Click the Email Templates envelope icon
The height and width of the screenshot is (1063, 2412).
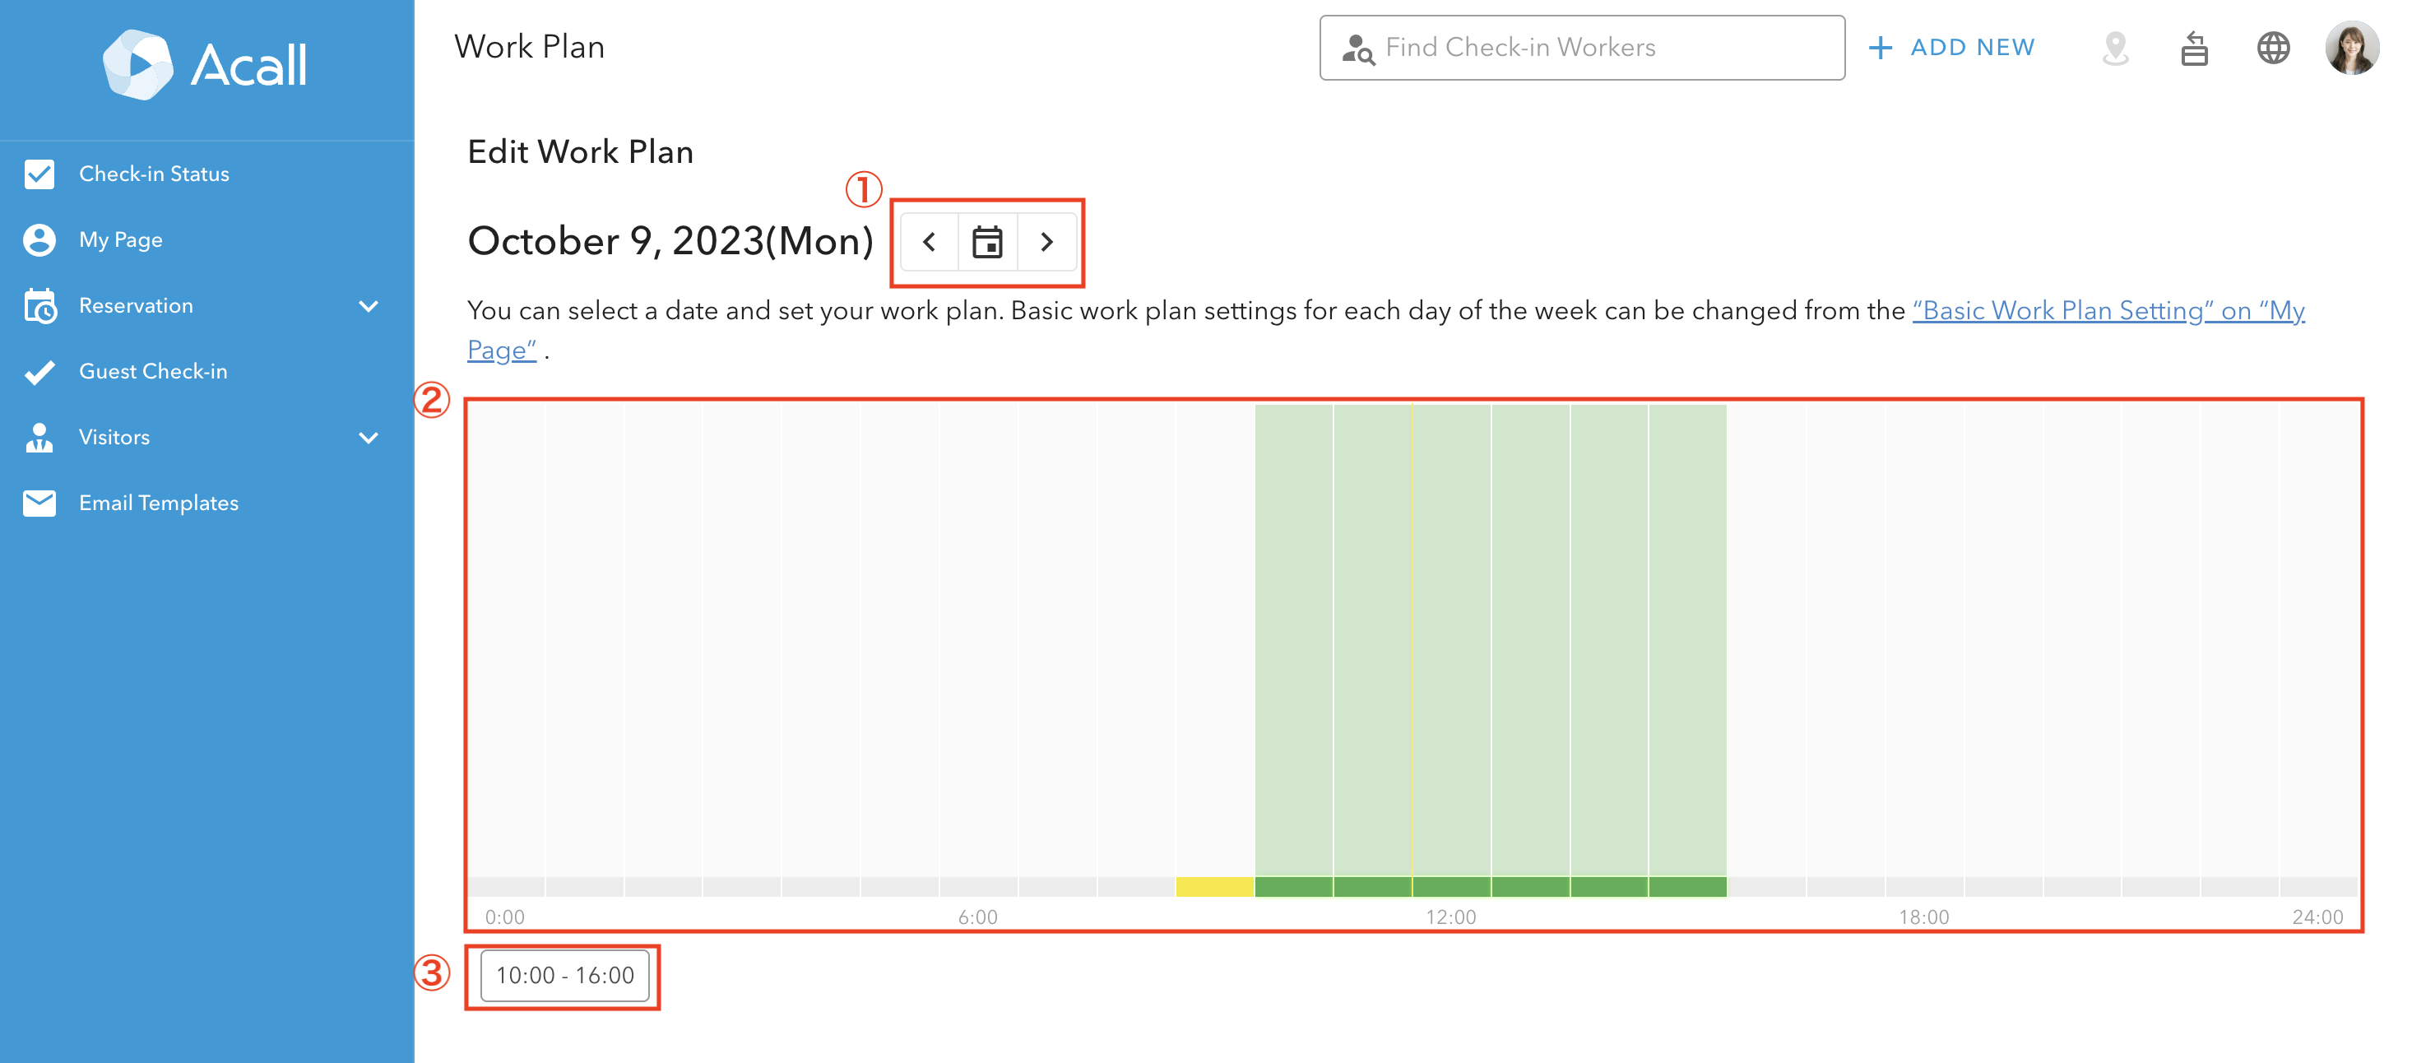39,503
